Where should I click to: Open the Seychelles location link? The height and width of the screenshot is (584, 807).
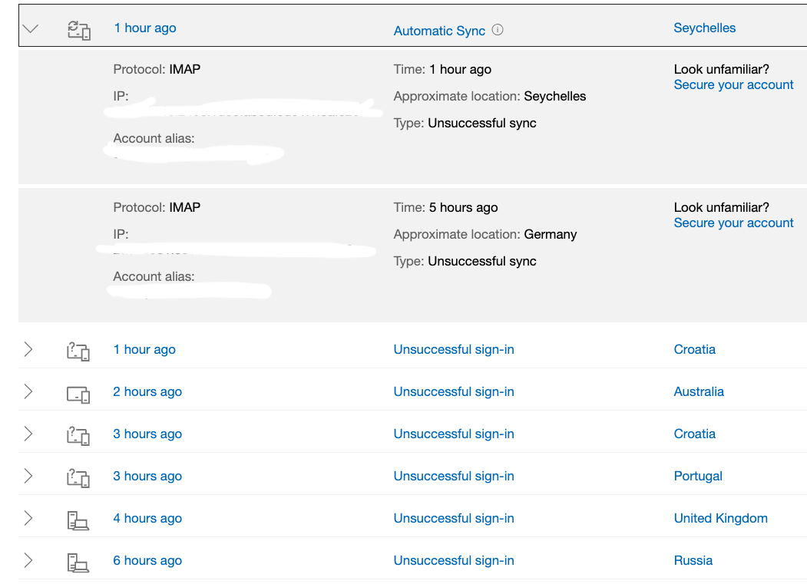click(704, 28)
